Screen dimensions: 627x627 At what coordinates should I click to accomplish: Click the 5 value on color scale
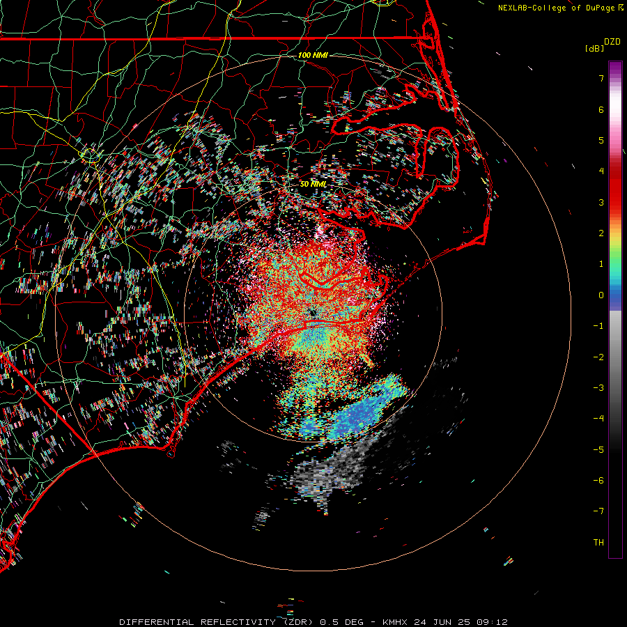click(x=601, y=140)
